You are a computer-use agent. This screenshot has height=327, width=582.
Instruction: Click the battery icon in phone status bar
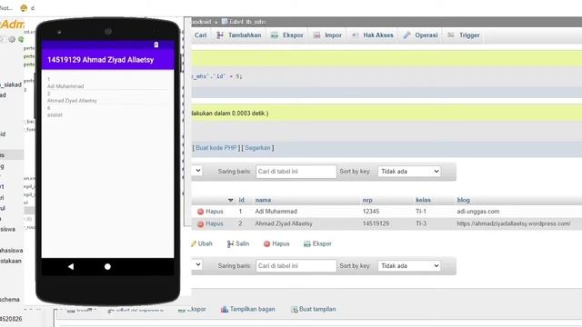click(x=156, y=45)
